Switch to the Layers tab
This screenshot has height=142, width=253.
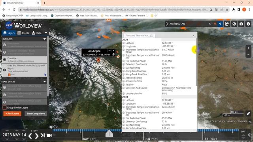click(9, 33)
